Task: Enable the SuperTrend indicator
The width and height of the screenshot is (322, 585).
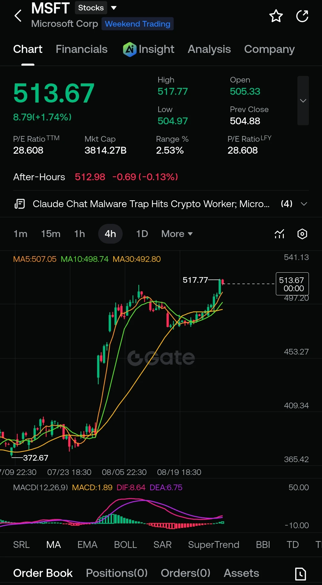Action: pyautogui.click(x=213, y=545)
